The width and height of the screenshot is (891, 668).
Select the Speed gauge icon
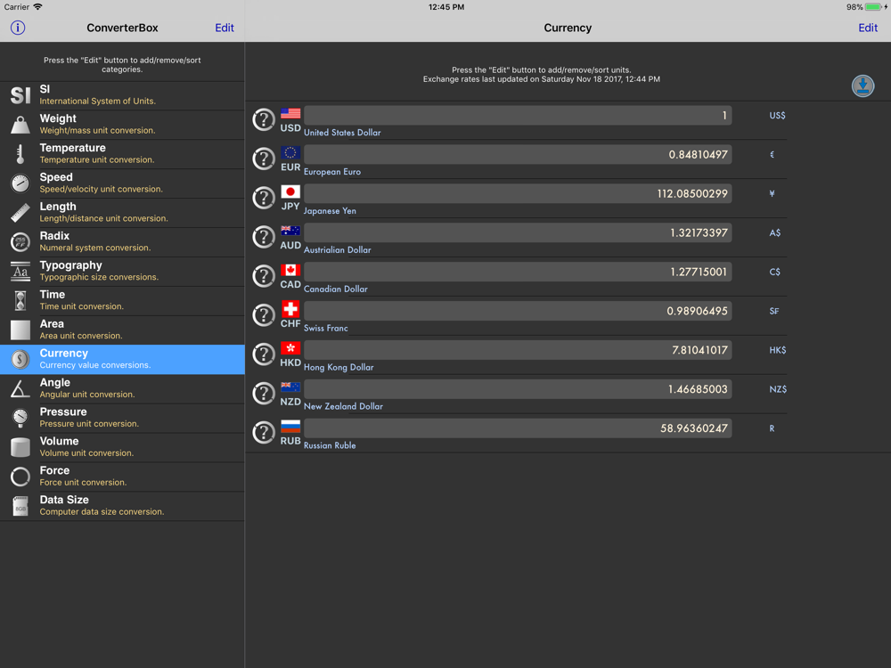(20, 183)
